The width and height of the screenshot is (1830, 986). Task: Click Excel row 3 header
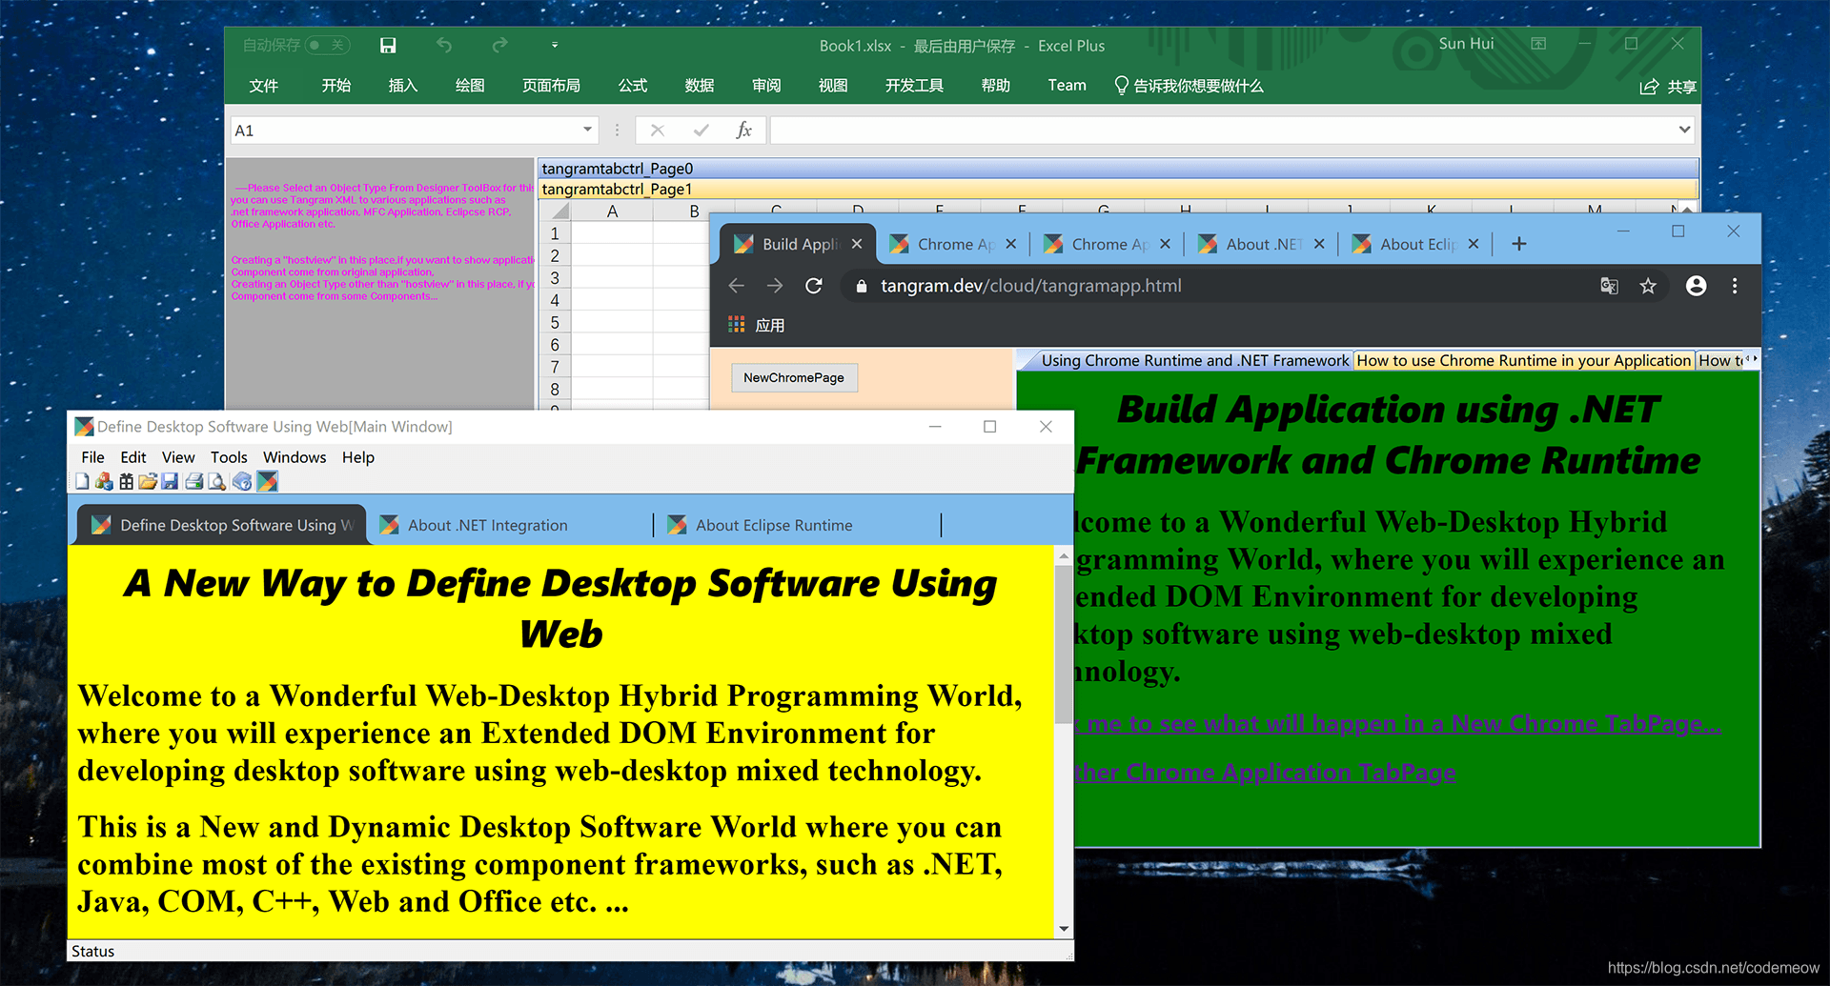(555, 278)
